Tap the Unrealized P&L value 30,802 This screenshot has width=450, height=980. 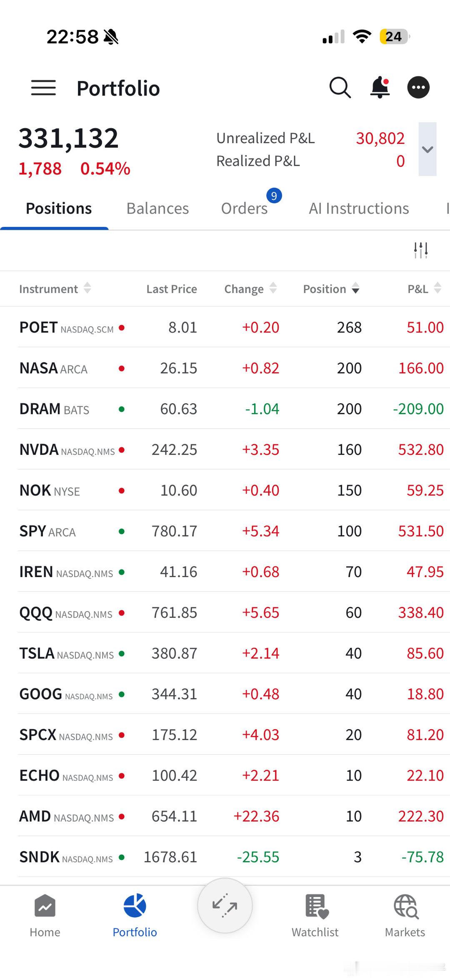pyautogui.click(x=380, y=138)
